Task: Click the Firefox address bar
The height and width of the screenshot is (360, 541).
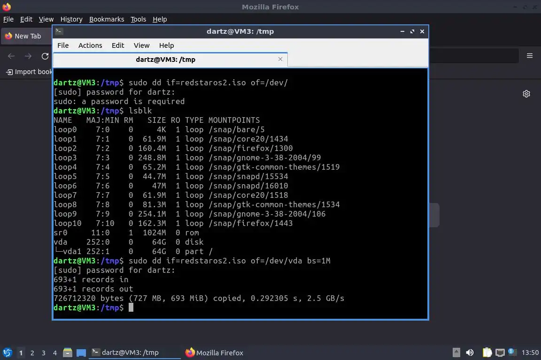Action: click(x=474, y=56)
